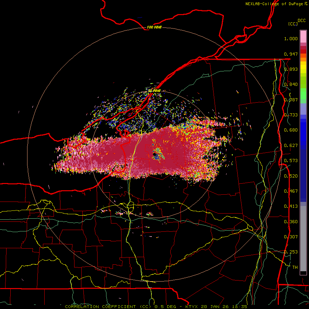The image size is (309, 309).
Task: Click the NEXLAB-College of DuPage header text
Action: pos(276,4)
